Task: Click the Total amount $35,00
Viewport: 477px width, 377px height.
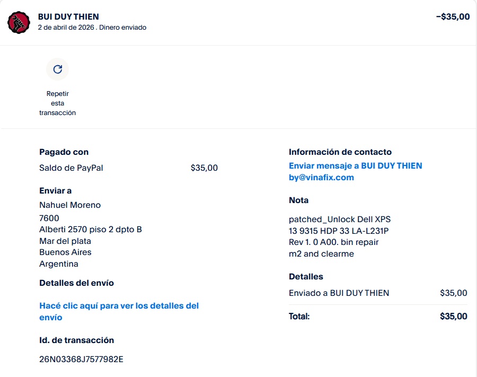Action: coord(453,317)
